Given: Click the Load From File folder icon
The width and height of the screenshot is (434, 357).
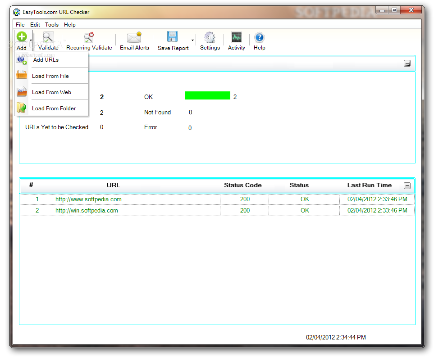Looking at the screenshot, I should [x=22, y=75].
